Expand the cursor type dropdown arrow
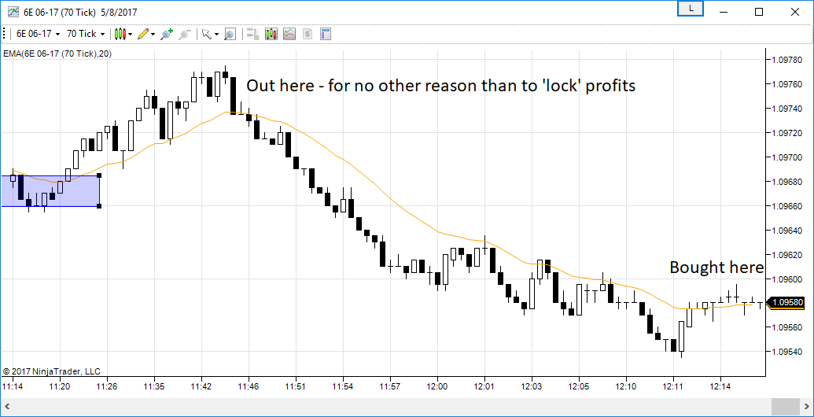Screen dimensions: 814x417 215,35
